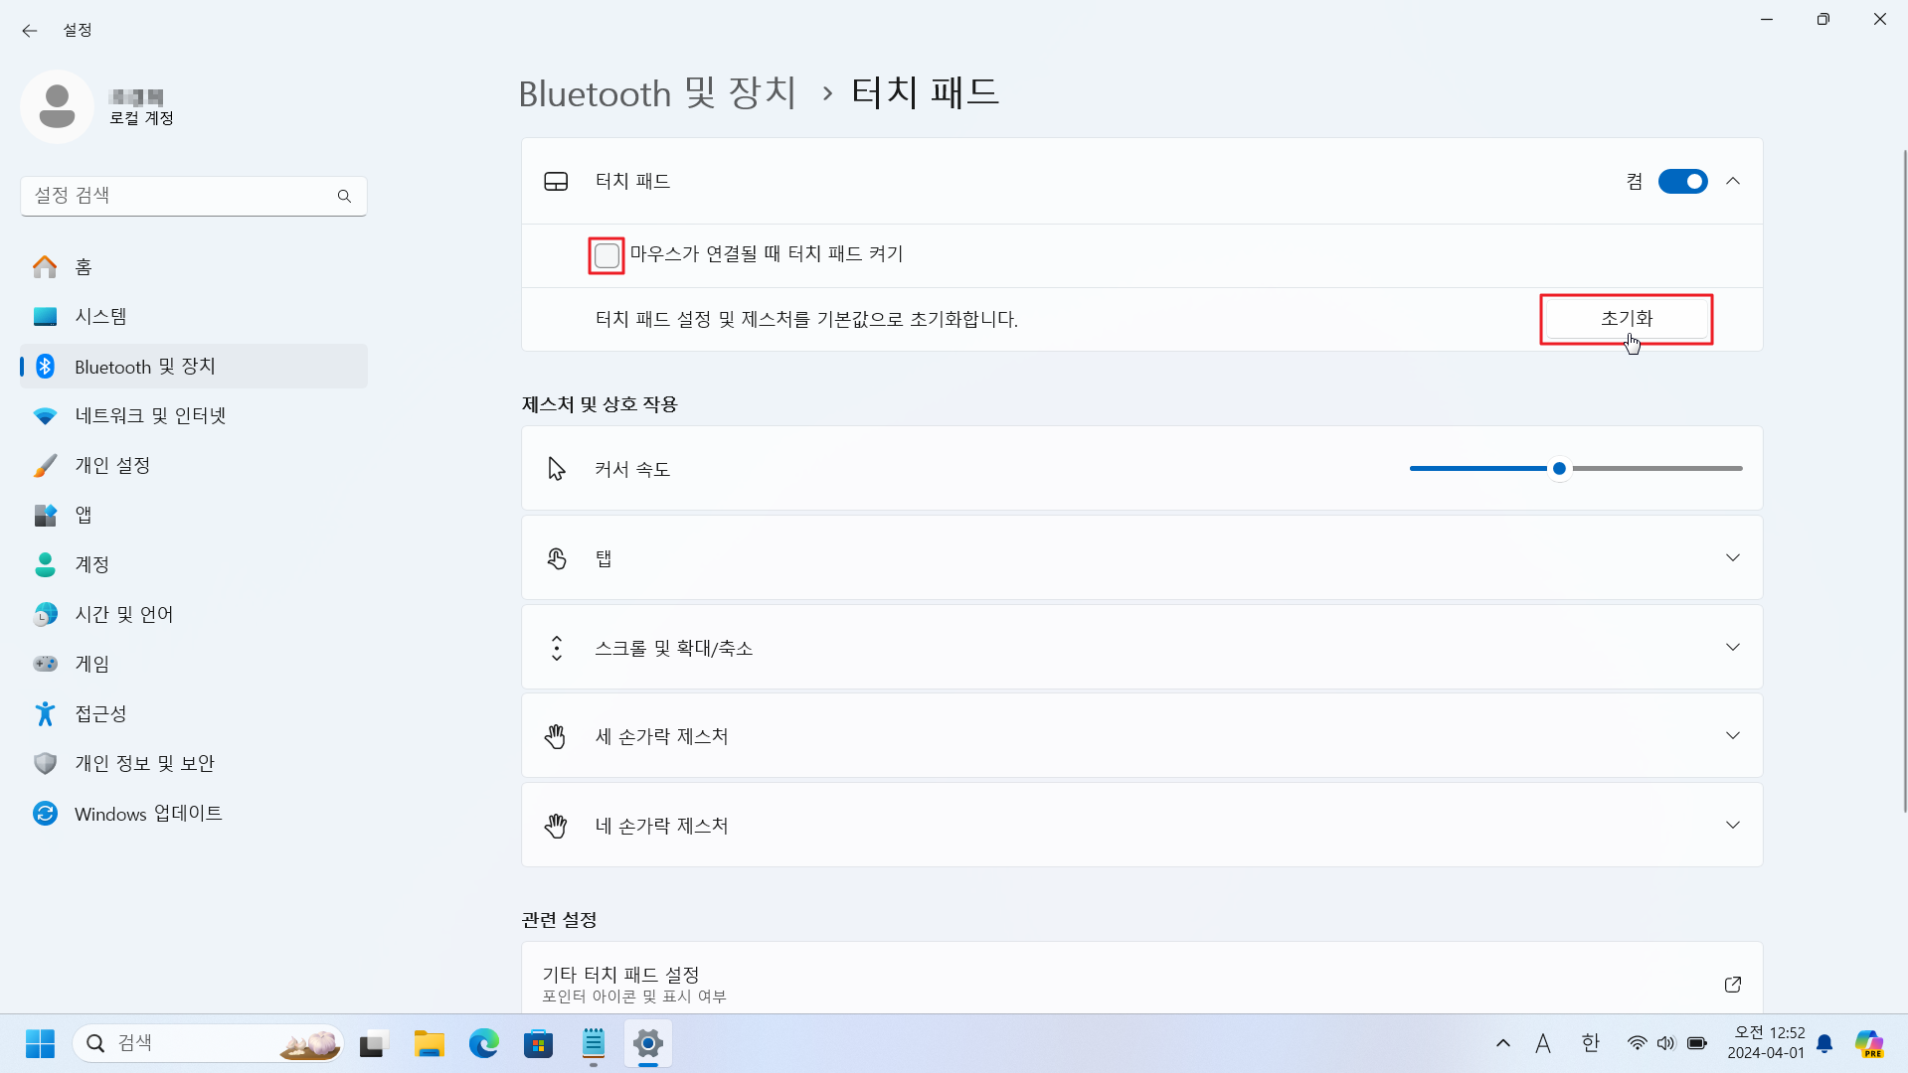Viewport: 1908px width, 1073px height.
Task: Open Microsoft Edge from taskbar
Action: 484,1043
